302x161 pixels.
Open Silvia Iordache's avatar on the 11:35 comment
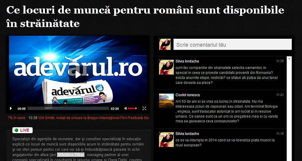[166, 67]
